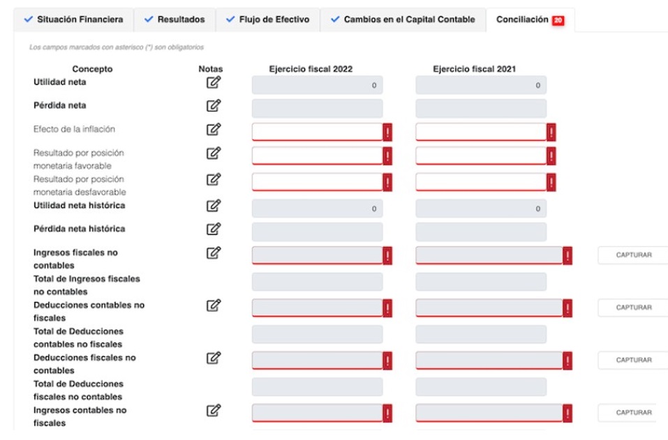Edit notes for Efecto de la inflación
This screenshot has width=668, height=440.
(214, 129)
